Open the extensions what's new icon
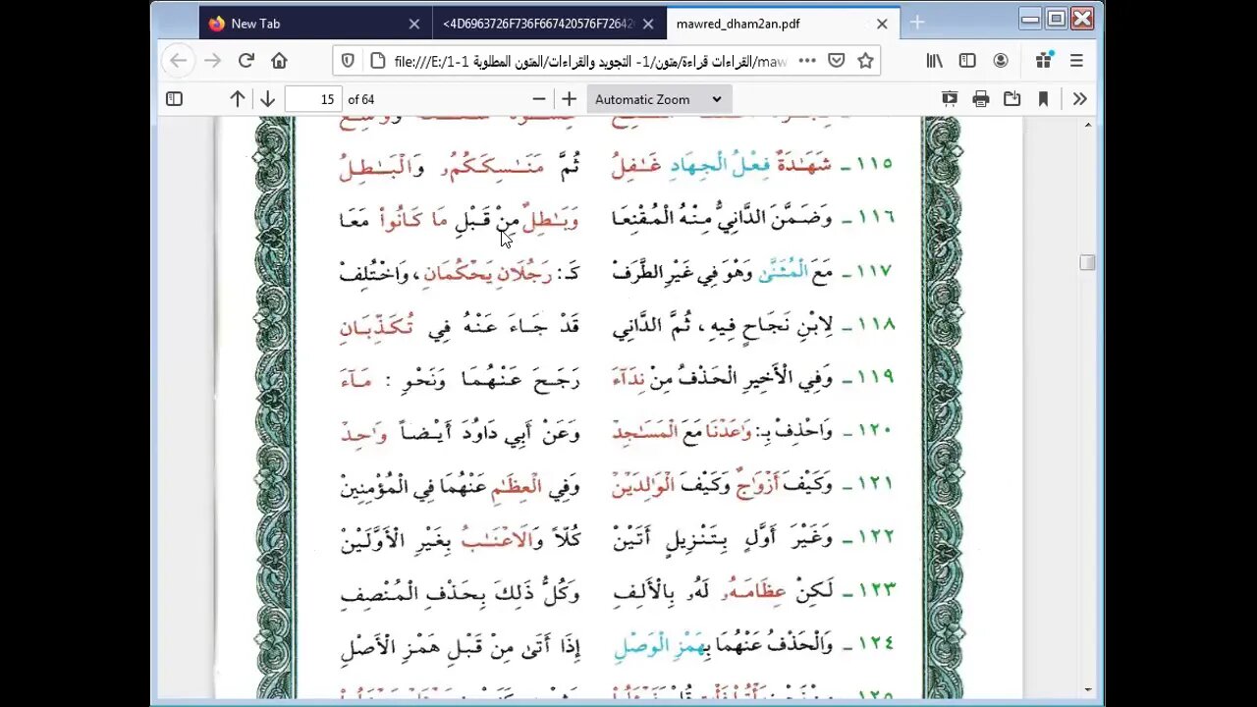 tap(1043, 61)
